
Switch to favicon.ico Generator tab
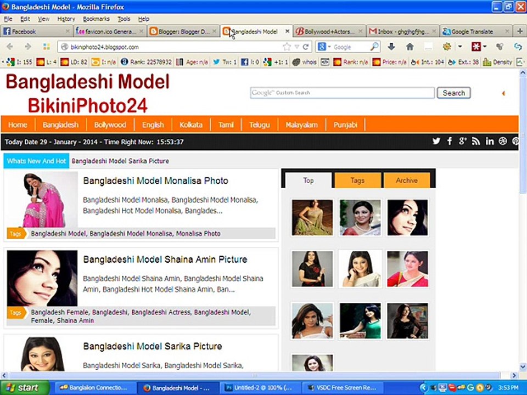pos(110,31)
